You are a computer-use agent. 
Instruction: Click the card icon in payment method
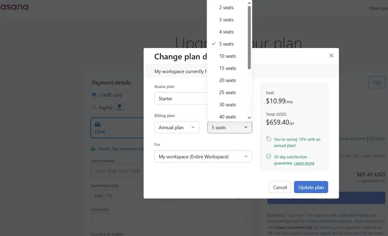97,125
